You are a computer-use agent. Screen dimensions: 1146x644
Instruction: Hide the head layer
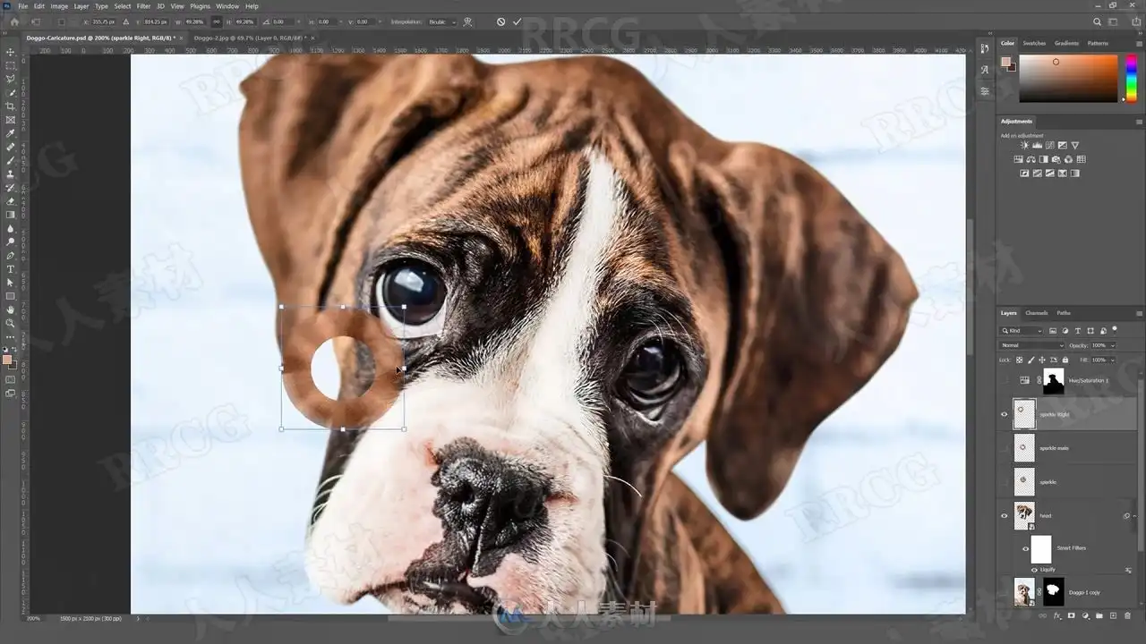1004,515
